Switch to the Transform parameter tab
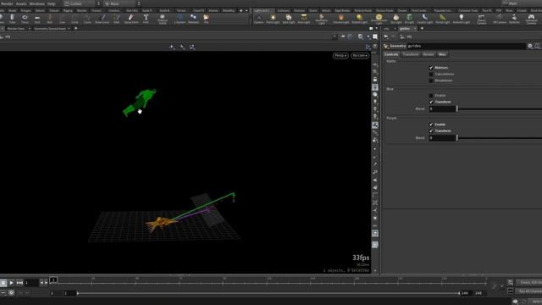Image resolution: width=542 pixels, height=305 pixels. [x=411, y=54]
